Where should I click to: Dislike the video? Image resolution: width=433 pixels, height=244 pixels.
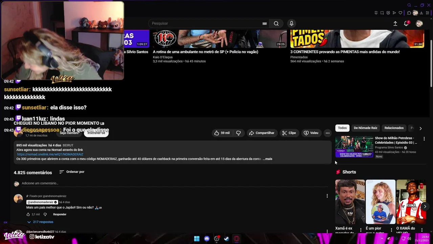(238, 133)
